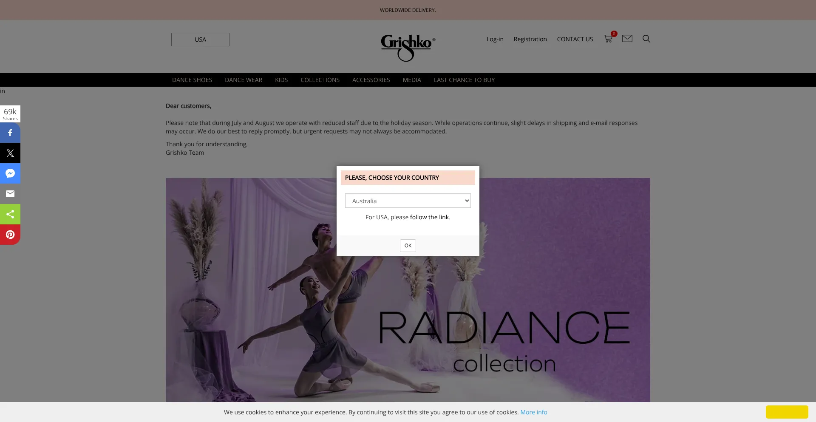Open the shopping cart icon
The width and height of the screenshot is (816, 422).
(609, 39)
